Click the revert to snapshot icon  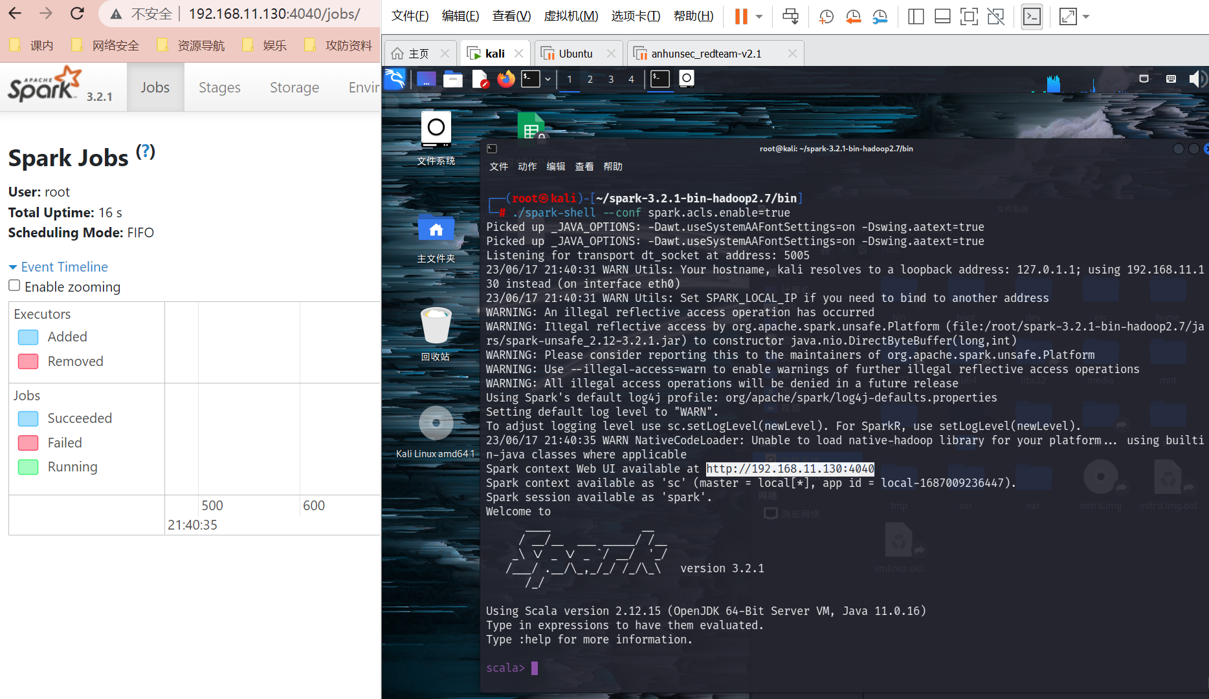pyautogui.click(x=853, y=17)
